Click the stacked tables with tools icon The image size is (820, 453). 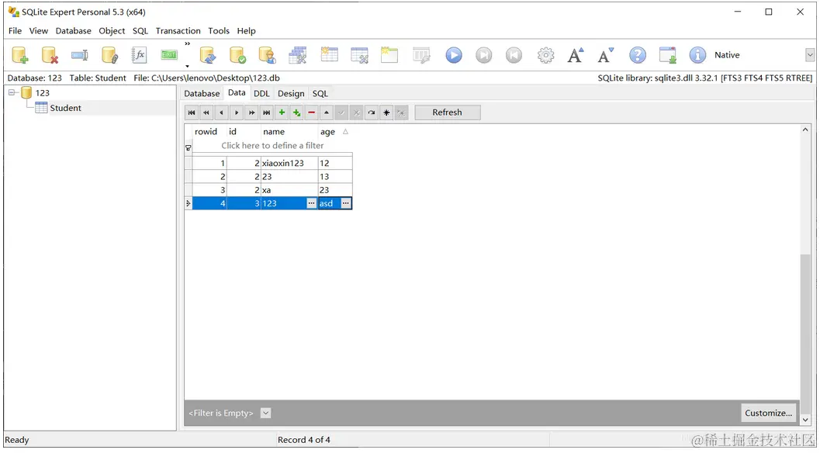tap(298, 55)
